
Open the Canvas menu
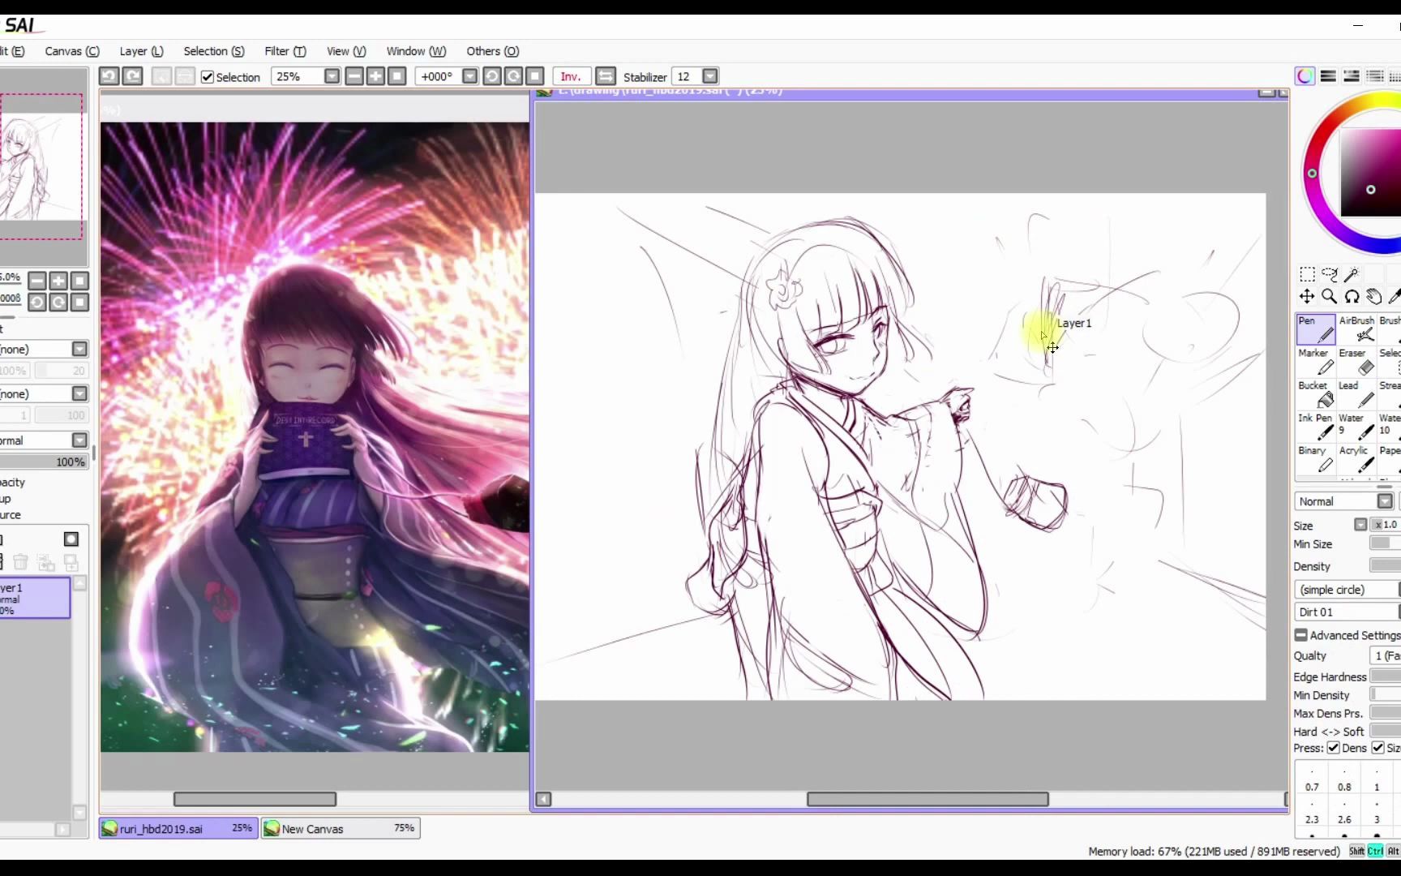[72, 51]
